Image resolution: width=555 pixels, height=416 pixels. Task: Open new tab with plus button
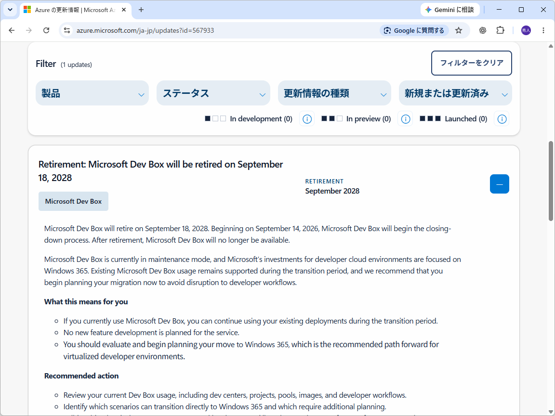141,10
